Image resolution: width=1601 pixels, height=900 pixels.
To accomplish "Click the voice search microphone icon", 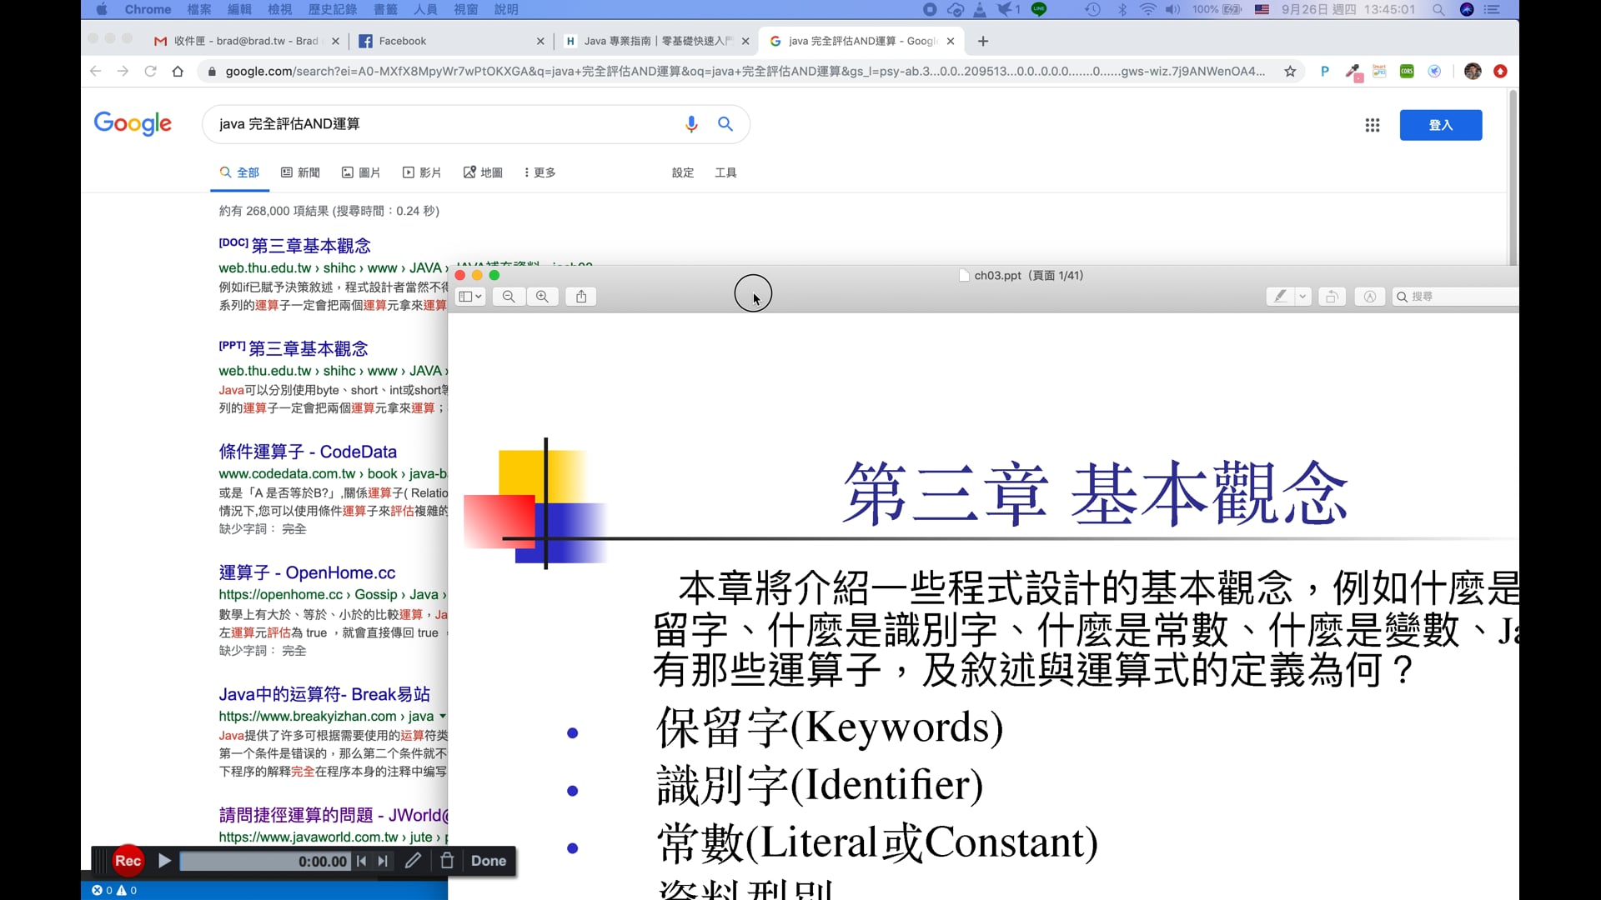I will (690, 124).
